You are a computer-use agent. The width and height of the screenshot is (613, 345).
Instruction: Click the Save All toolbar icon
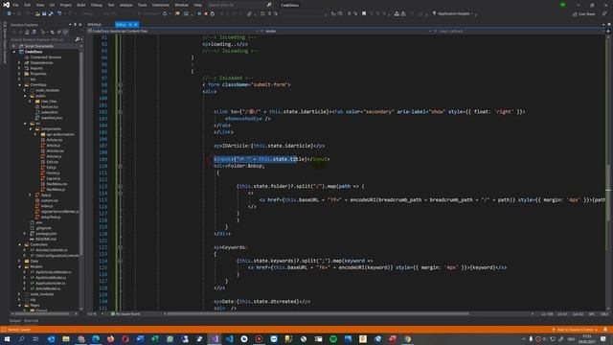[x=51, y=13]
